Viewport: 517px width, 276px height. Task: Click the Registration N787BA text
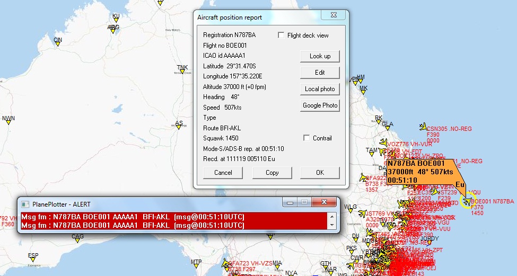[x=229, y=35]
